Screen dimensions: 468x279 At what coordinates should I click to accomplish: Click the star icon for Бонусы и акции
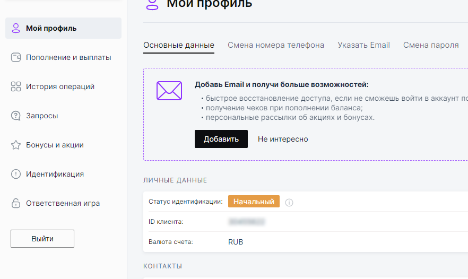[x=16, y=145]
